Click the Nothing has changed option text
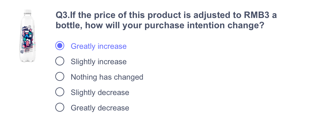The height and width of the screenshot is (122, 311). [x=107, y=77]
